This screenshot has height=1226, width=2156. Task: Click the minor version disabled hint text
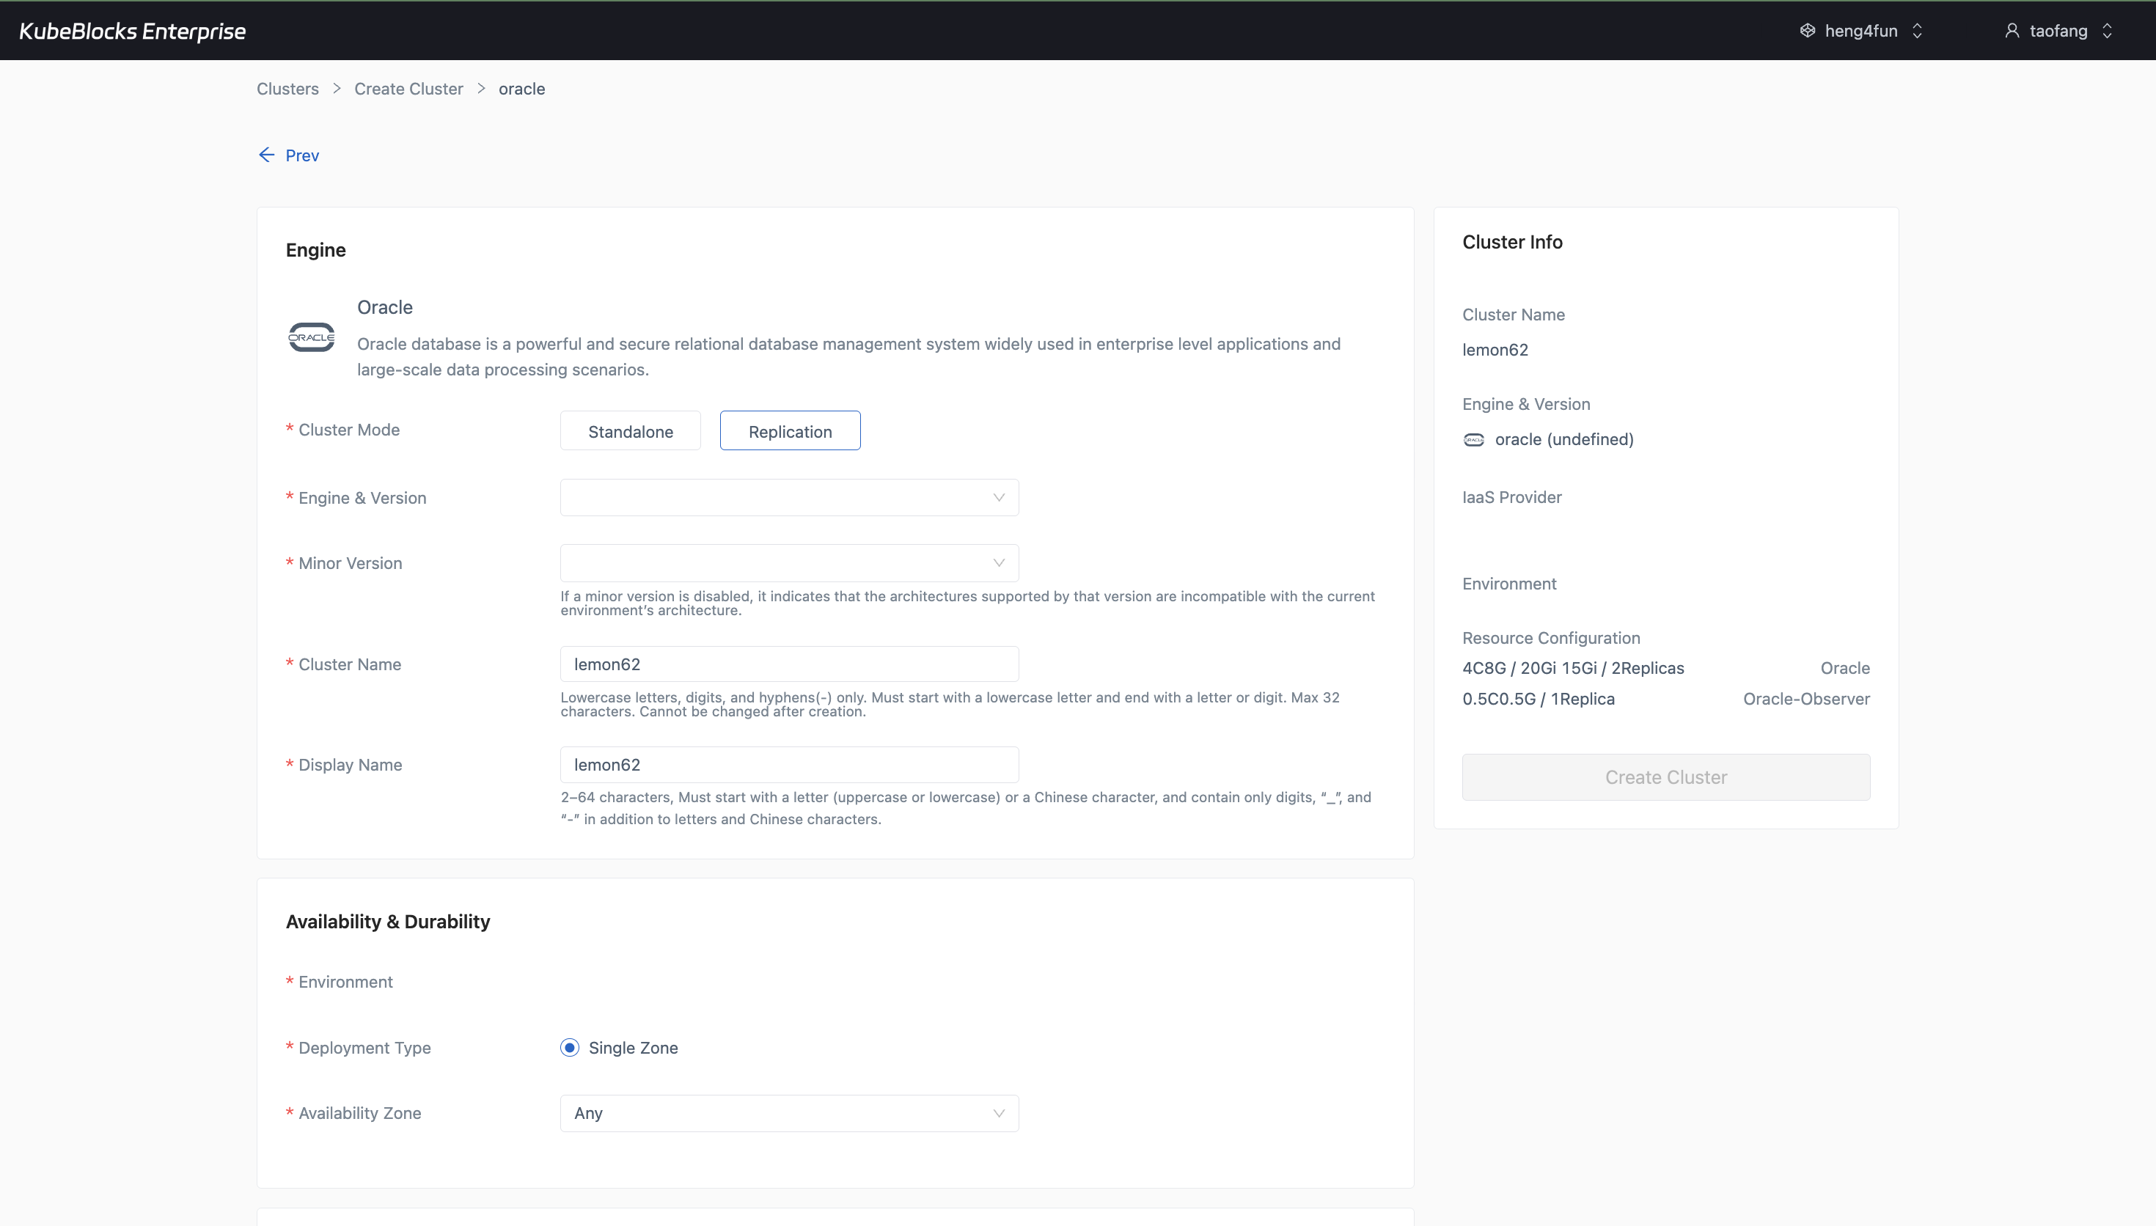pos(968,603)
